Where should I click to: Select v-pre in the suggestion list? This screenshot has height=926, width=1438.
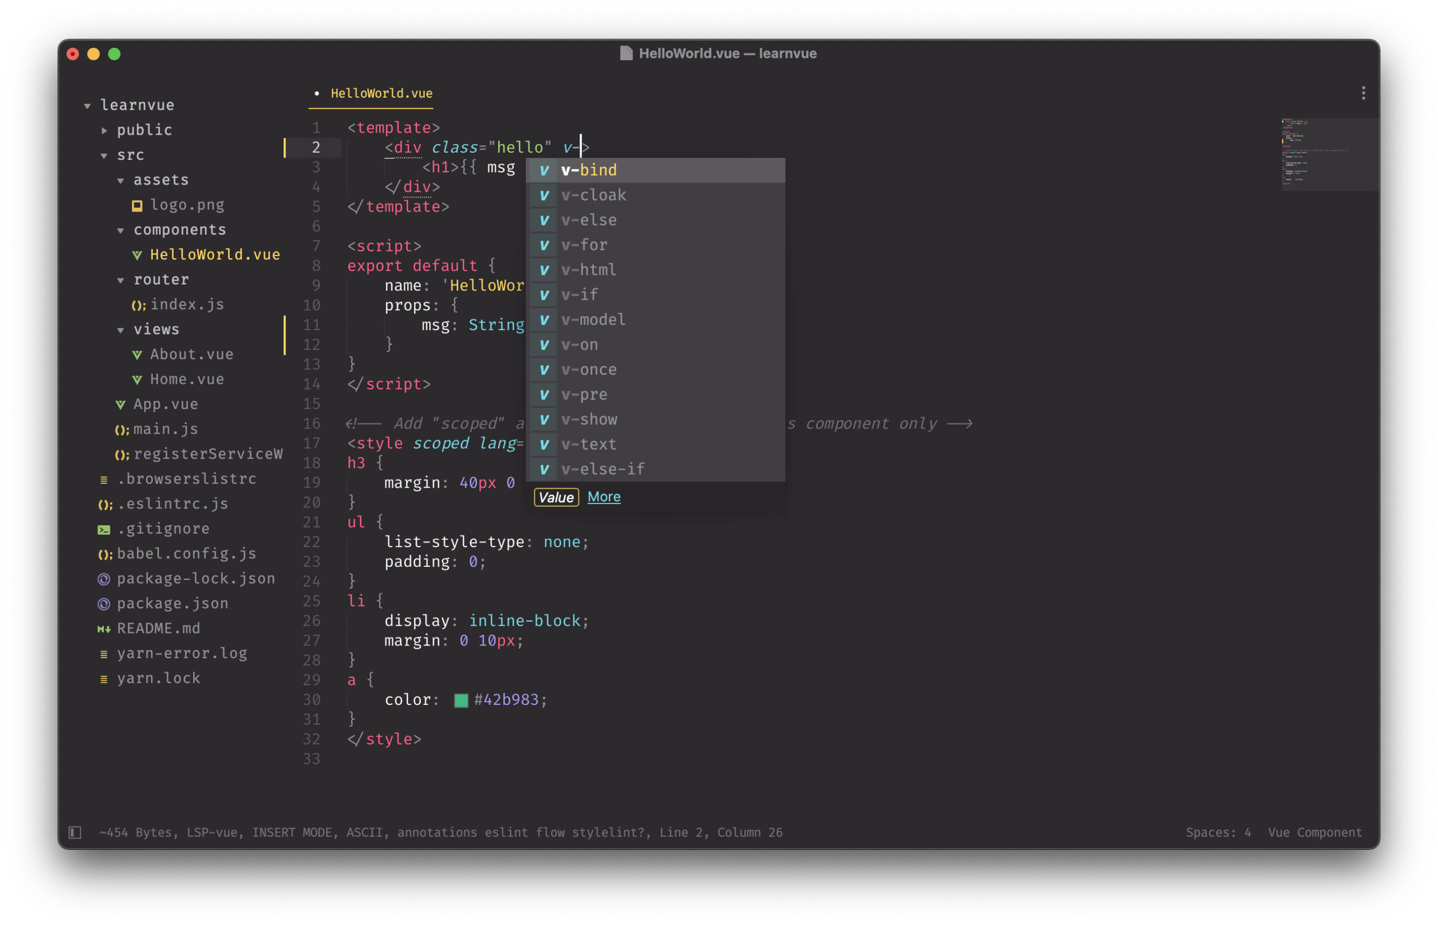pyautogui.click(x=656, y=395)
